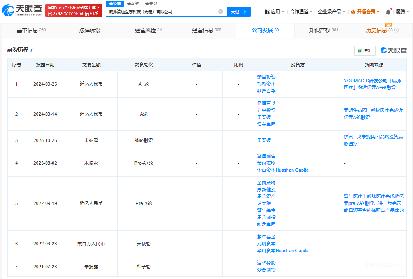Clear the search field text
Viewport: 413px width, 279px height.
coord(221,12)
